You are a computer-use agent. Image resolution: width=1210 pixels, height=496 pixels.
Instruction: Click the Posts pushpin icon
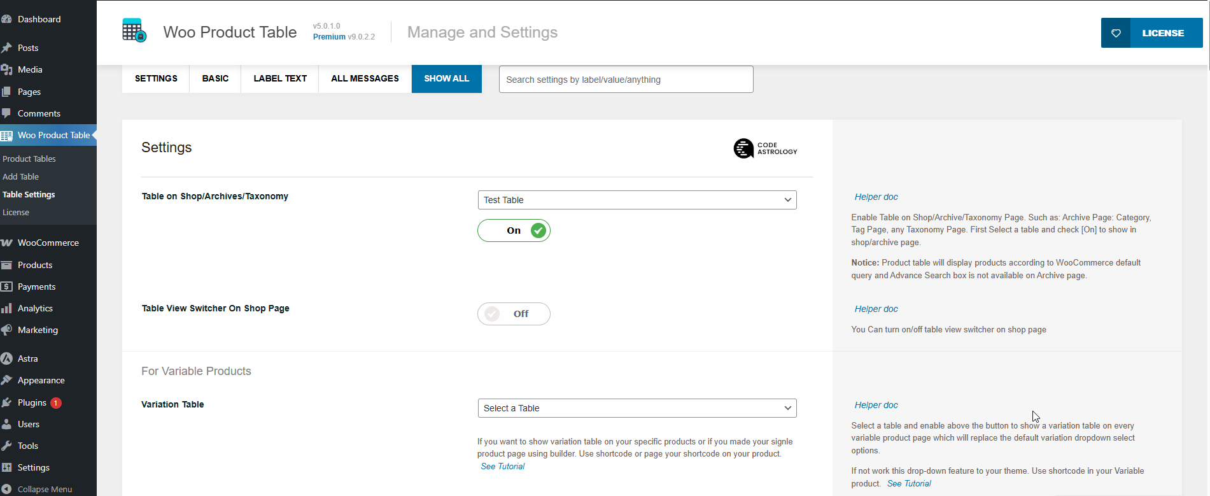coord(6,48)
